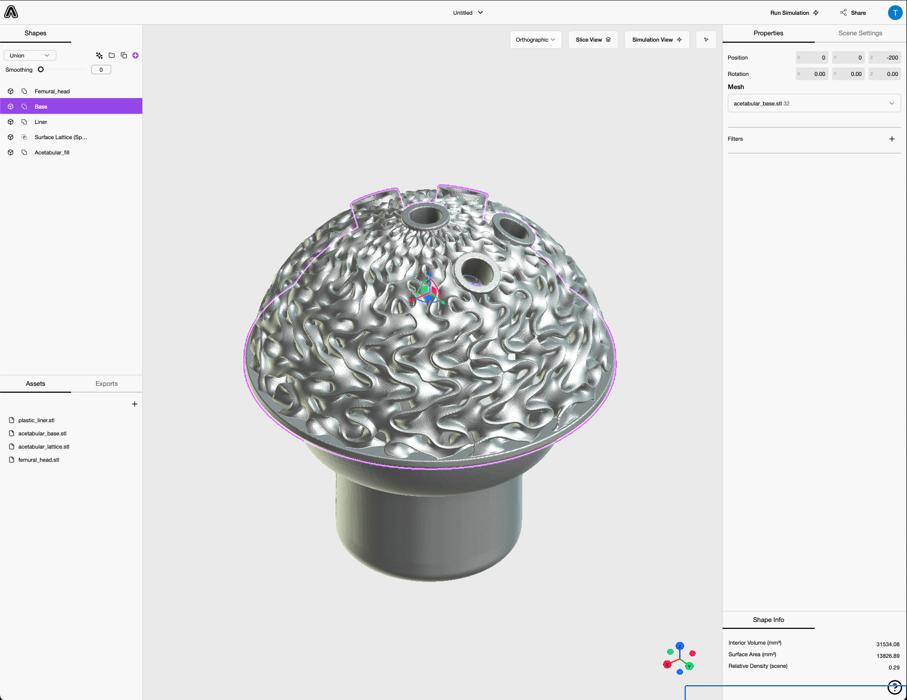
Task: Click the Position Z field showing -200
Action: (884, 57)
